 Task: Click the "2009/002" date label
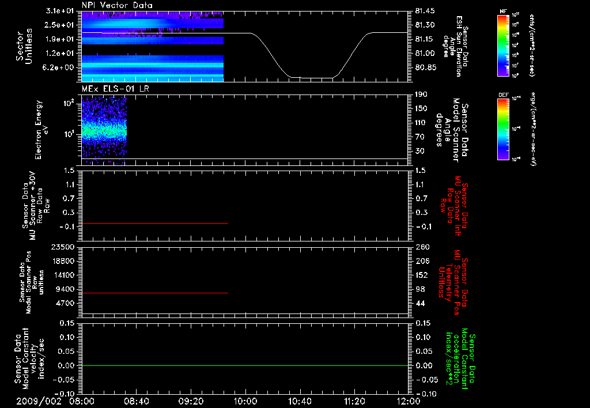39,401
